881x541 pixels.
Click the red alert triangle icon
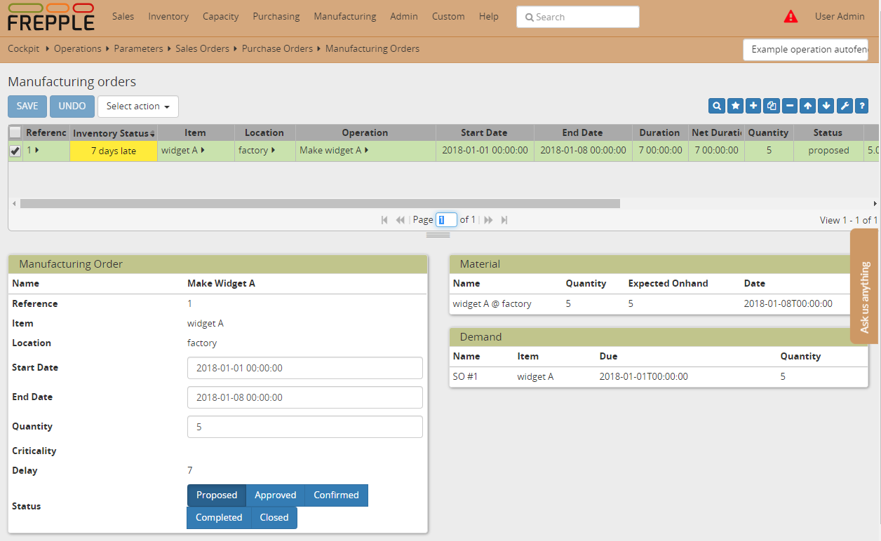(791, 15)
